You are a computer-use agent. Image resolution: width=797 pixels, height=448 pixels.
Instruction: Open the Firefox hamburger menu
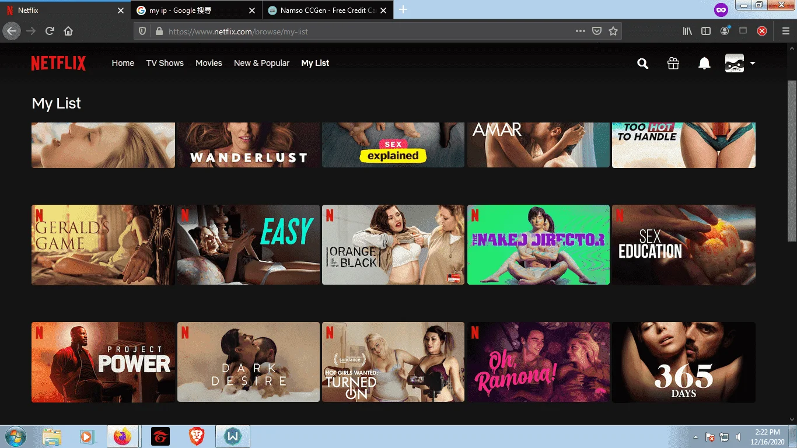coord(785,32)
